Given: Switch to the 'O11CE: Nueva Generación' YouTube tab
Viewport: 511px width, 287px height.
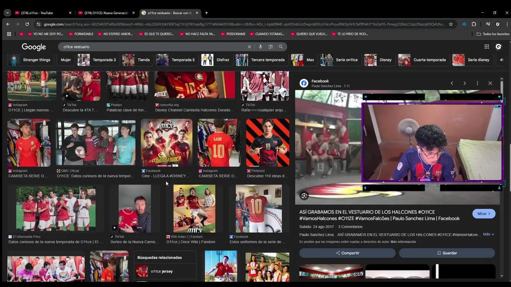Looking at the screenshot, I should (107, 13).
